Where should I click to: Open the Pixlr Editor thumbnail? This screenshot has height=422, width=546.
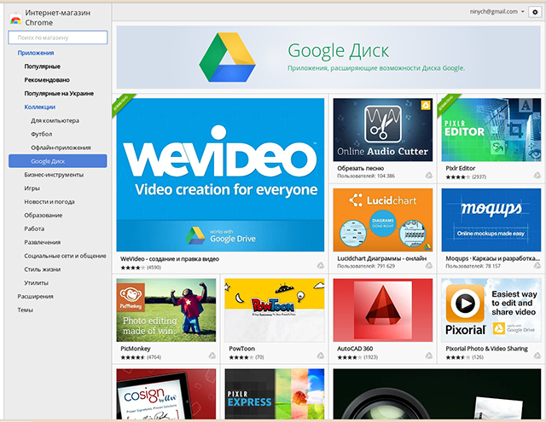click(x=491, y=130)
